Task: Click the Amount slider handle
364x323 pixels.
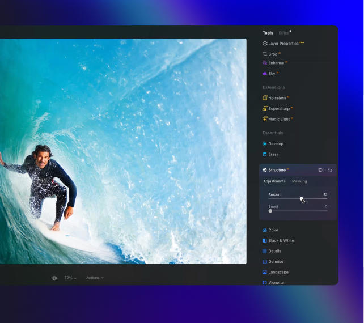Action: [301, 199]
